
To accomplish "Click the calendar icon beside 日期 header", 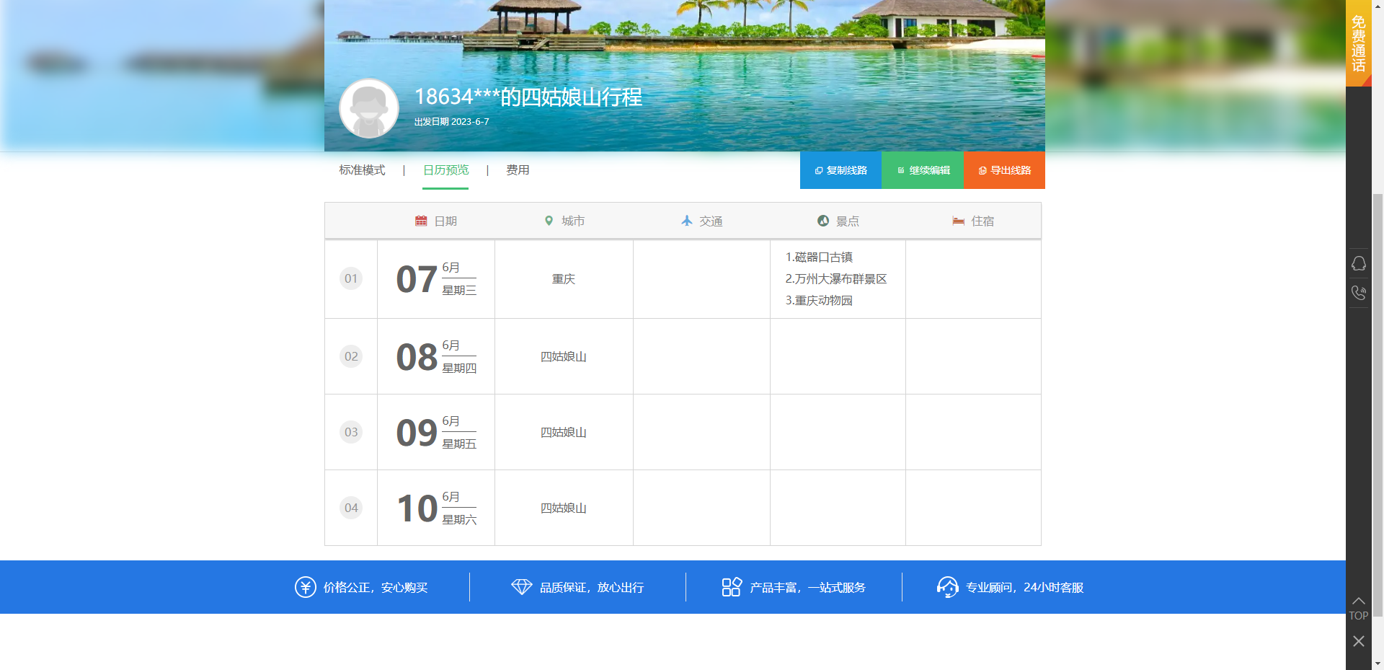I will [x=421, y=221].
